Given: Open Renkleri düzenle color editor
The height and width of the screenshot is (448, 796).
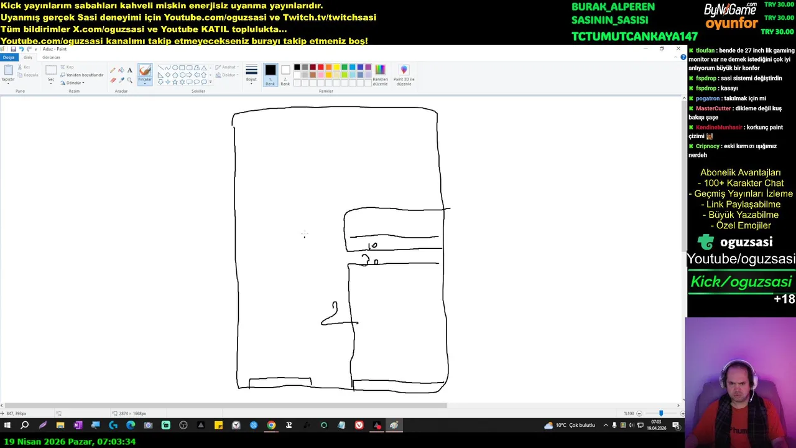Looking at the screenshot, I should tap(380, 74).
